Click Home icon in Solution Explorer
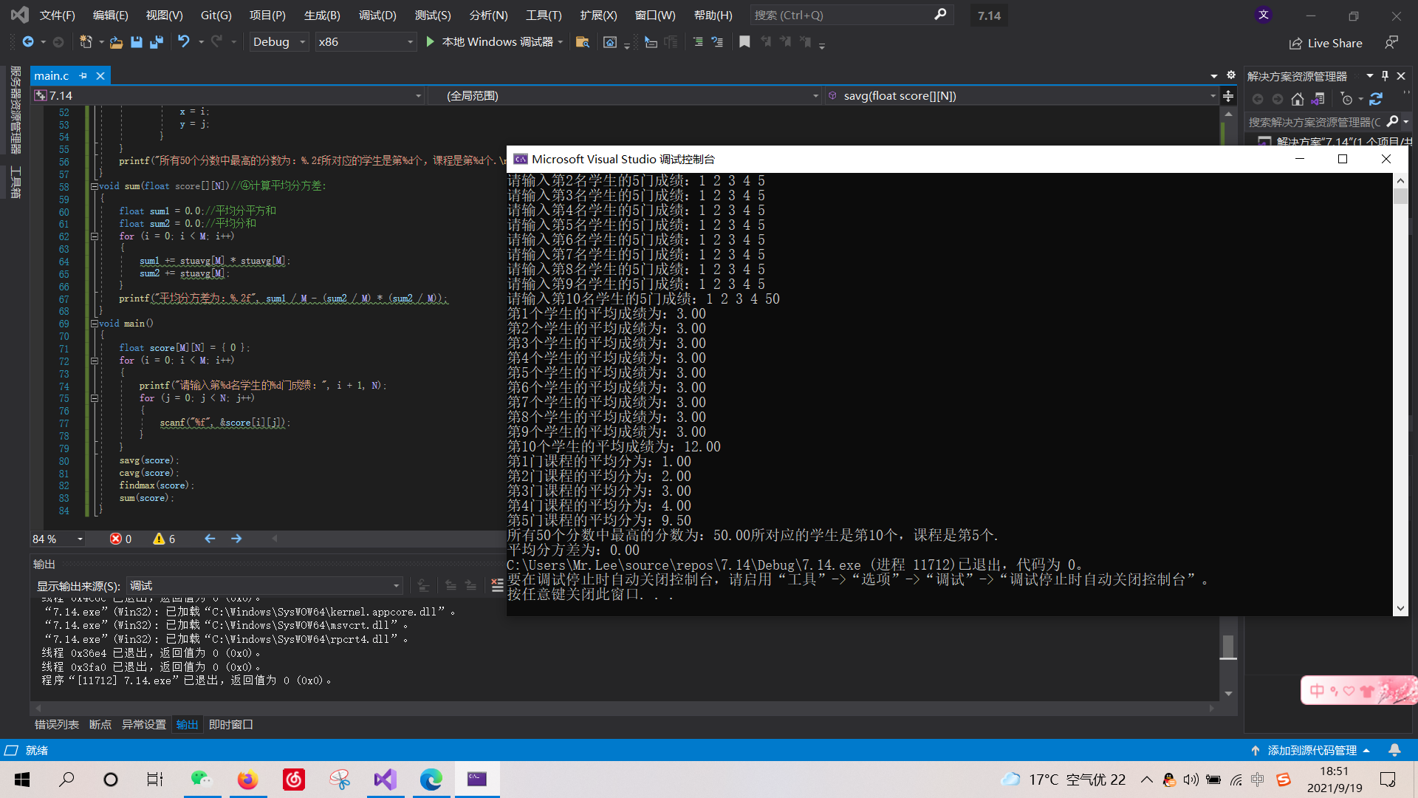Image resolution: width=1418 pixels, height=798 pixels. 1297,99
